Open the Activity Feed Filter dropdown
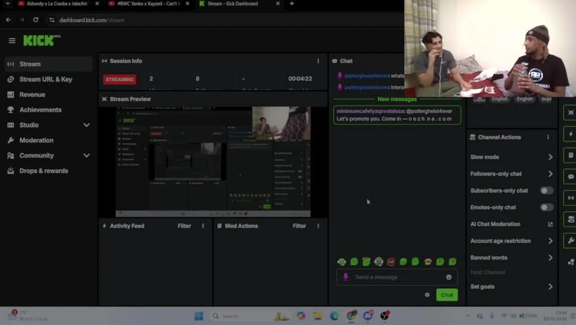This screenshot has width=576, height=325. tap(184, 226)
